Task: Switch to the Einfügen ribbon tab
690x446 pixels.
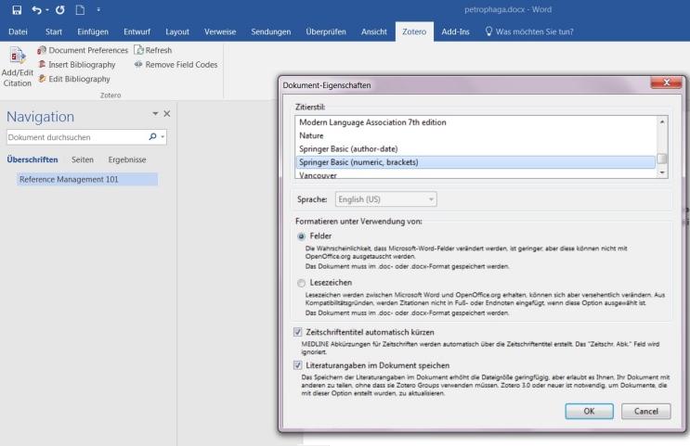Action: tap(93, 32)
